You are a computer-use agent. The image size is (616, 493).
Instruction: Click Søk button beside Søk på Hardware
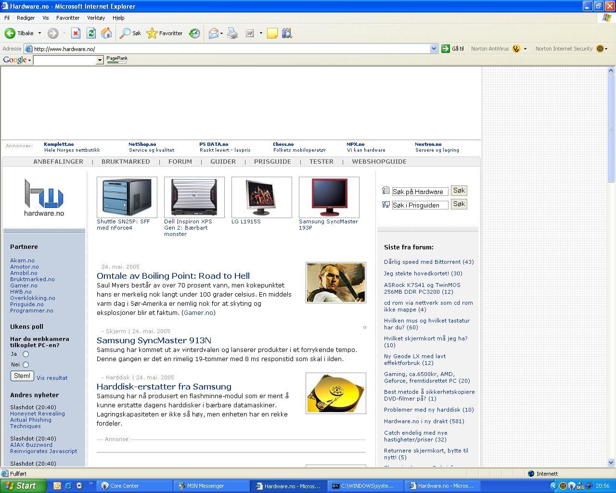(x=459, y=191)
